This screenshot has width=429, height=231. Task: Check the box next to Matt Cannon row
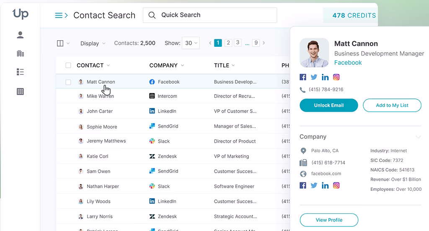(x=68, y=82)
